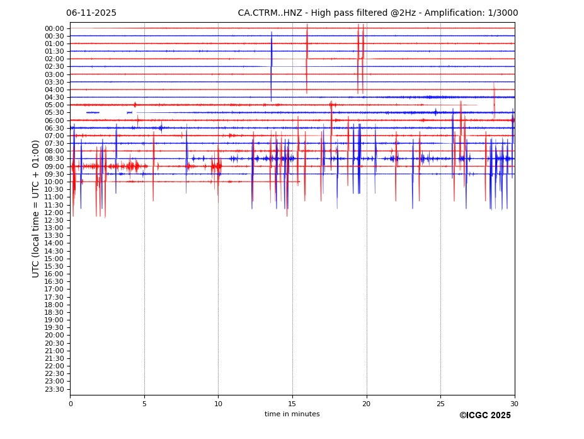Viewport: 584px width, 439px height.
Task: Click the UTC local time axis label
Action: 36,208
